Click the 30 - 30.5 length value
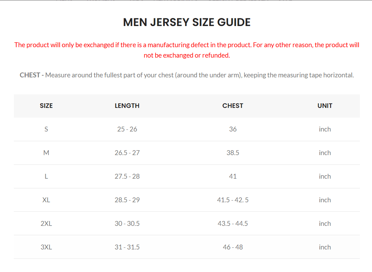Screen dimensions: 372x272 [x=127, y=224]
